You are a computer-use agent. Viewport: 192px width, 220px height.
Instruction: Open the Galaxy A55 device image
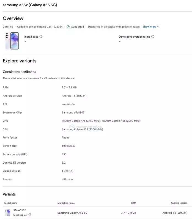12,41
